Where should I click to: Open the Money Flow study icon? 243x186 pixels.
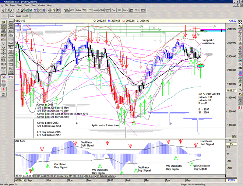pos(143,11)
